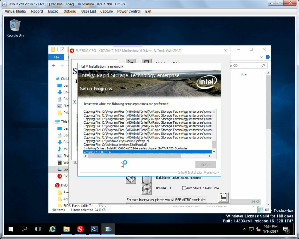Click the down arrow of the setup log scrollbar
299x239 pixels.
point(214,151)
